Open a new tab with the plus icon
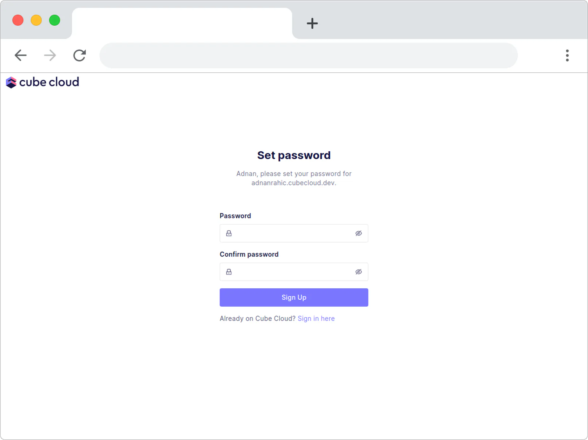The image size is (588, 440). coord(312,24)
